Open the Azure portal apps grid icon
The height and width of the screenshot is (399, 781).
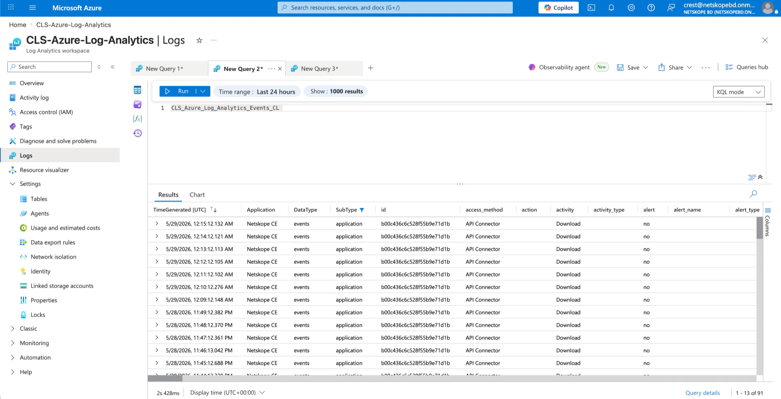pos(11,7)
